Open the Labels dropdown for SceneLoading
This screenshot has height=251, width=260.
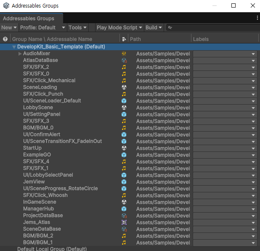pos(225,87)
